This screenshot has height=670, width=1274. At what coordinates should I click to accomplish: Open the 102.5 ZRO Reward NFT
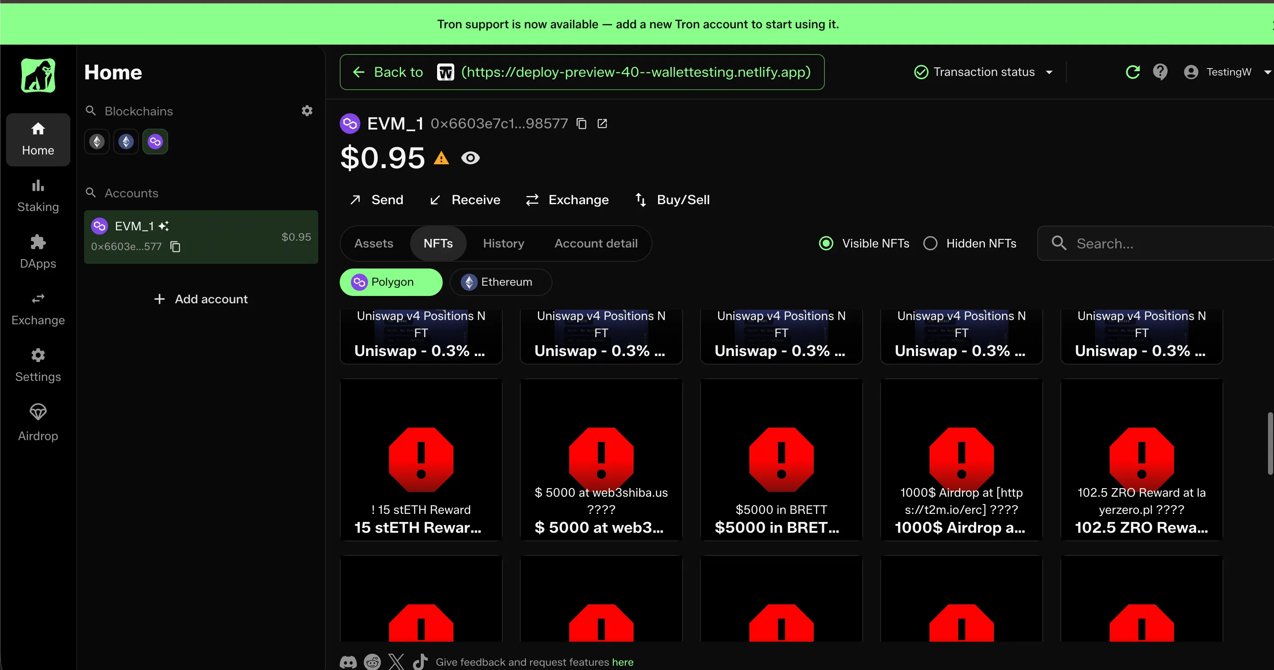point(1141,460)
